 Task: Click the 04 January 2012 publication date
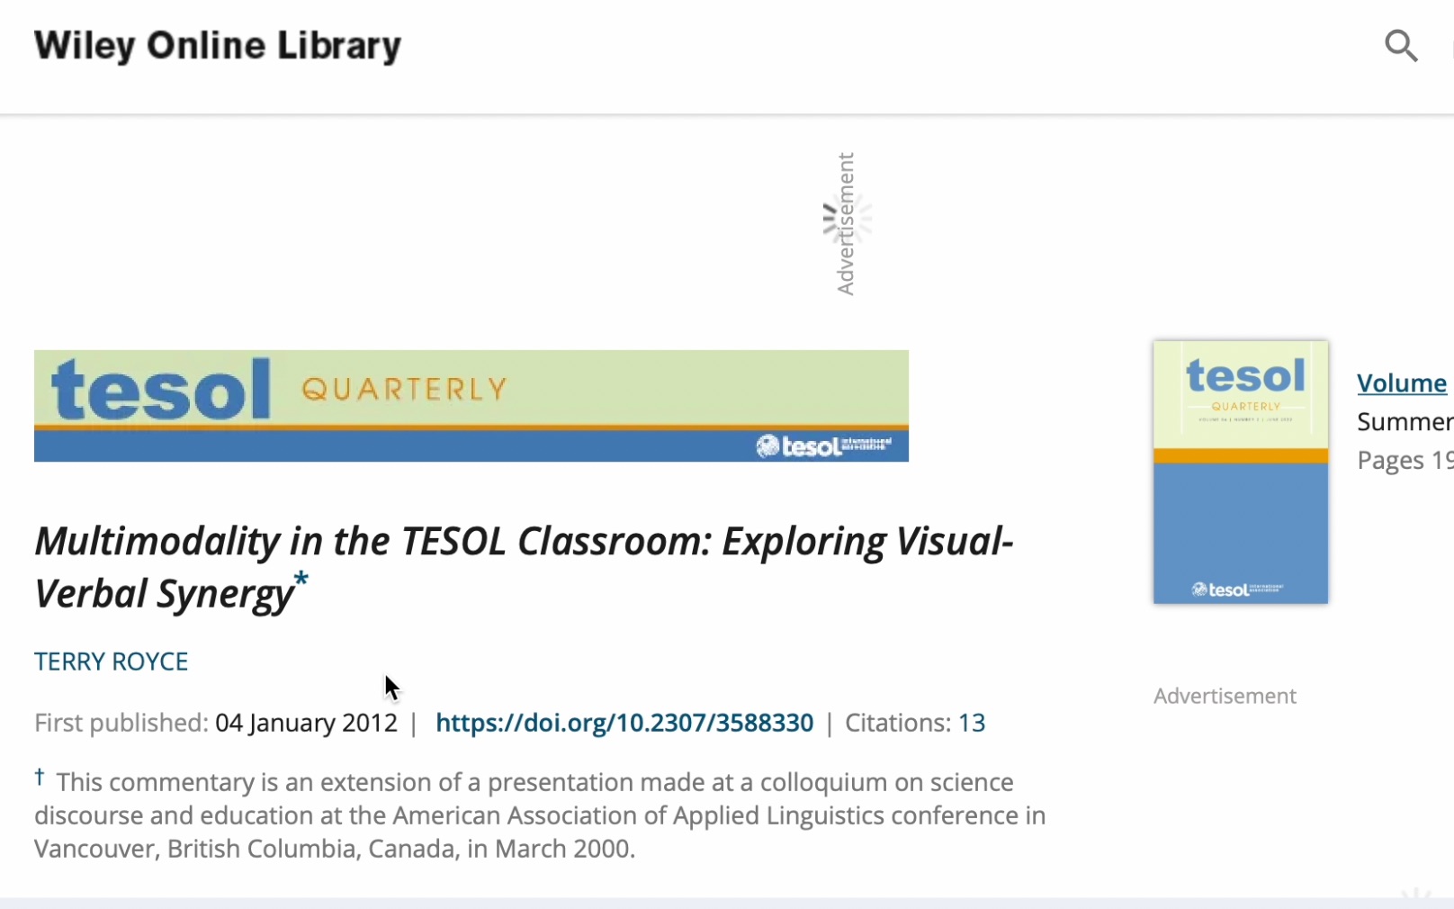click(306, 723)
